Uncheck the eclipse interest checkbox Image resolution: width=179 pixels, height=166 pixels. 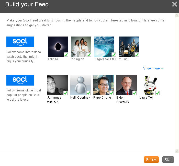click(x=66, y=55)
